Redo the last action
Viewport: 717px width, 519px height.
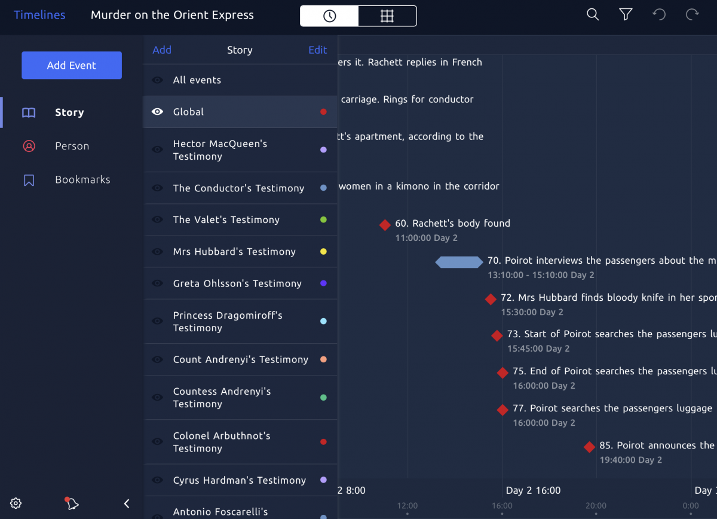(692, 14)
